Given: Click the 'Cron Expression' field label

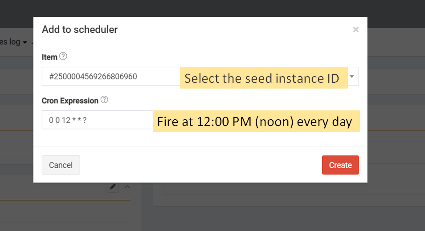Looking at the screenshot, I should click(x=70, y=101).
